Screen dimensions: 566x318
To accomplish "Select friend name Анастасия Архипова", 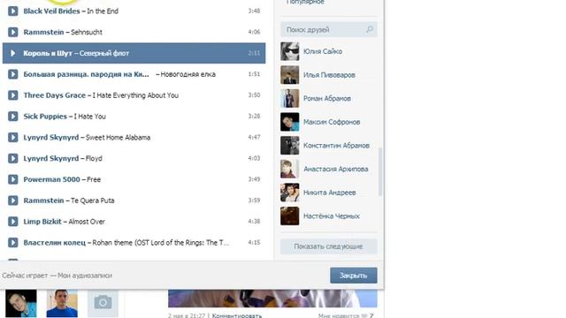I will pos(336,169).
